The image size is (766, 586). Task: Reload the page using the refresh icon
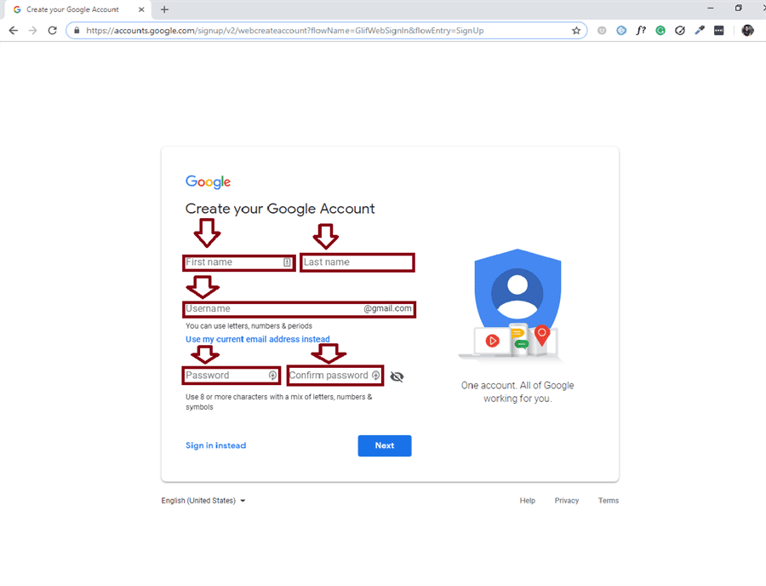[52, 30]
